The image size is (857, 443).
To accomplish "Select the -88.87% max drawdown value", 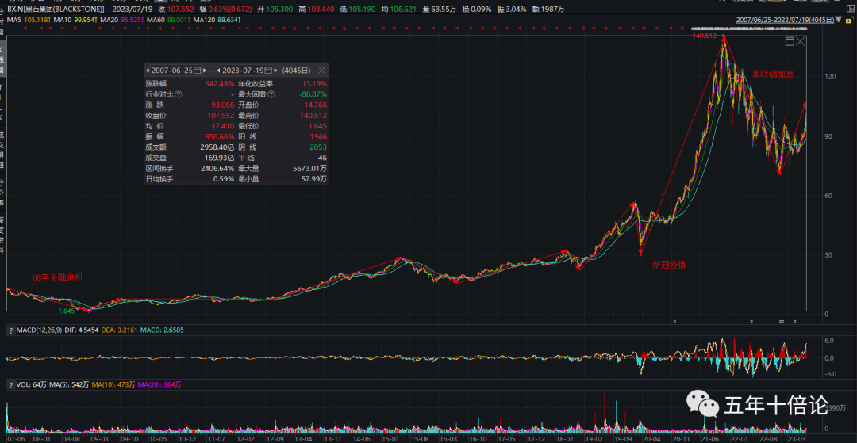I will click(x=313, y=94).
